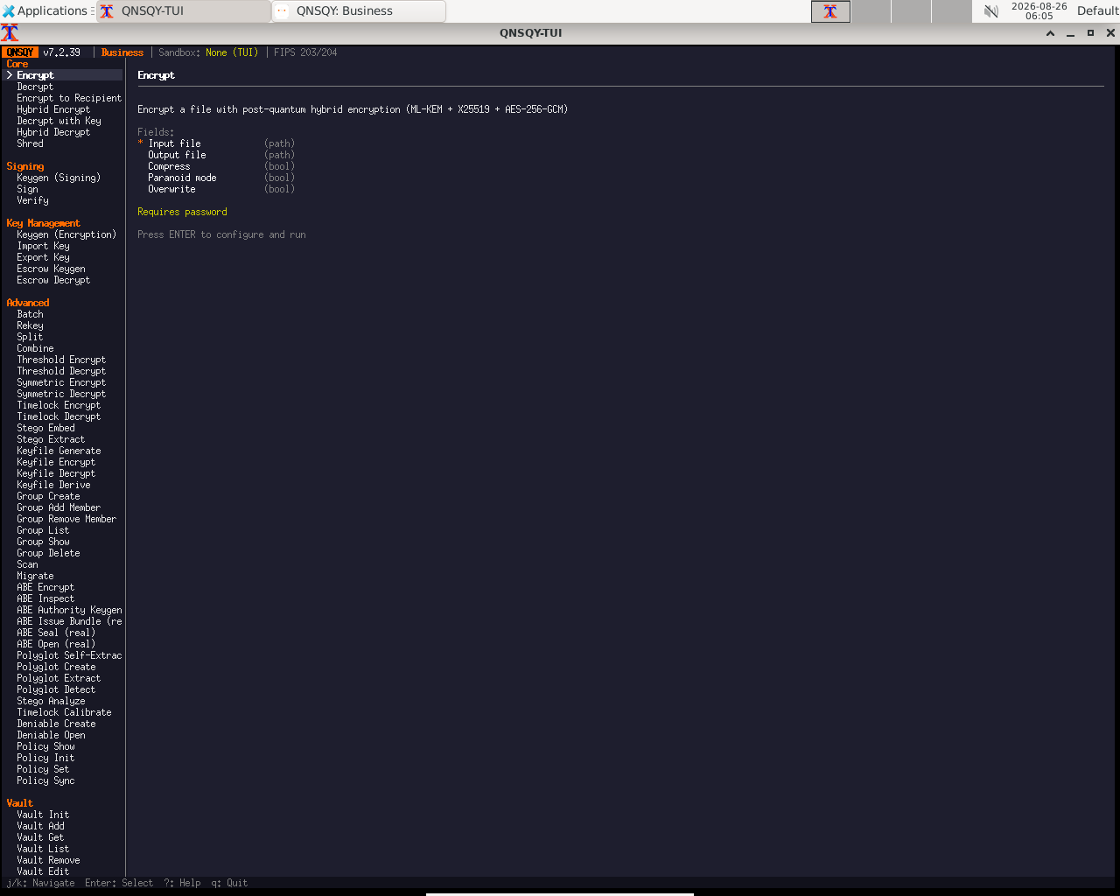Viewport: 1120px width, 896px height.
Task: Select Keygen (Signing)
Action: tap(59, 178)
